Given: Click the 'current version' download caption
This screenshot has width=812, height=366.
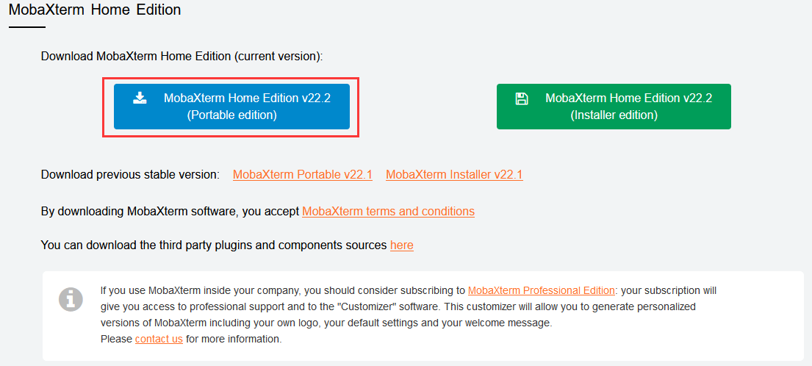Looking at the screenshot, I should click(182, 57).
